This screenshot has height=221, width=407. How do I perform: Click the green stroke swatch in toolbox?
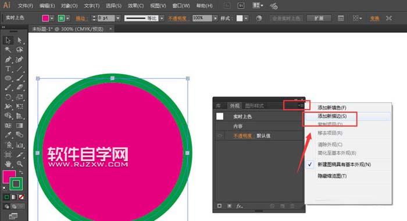pos(16,184)
